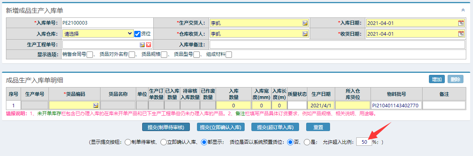Check the 组成材料 display option
The image size is (473, 156).
pos(229,55)
